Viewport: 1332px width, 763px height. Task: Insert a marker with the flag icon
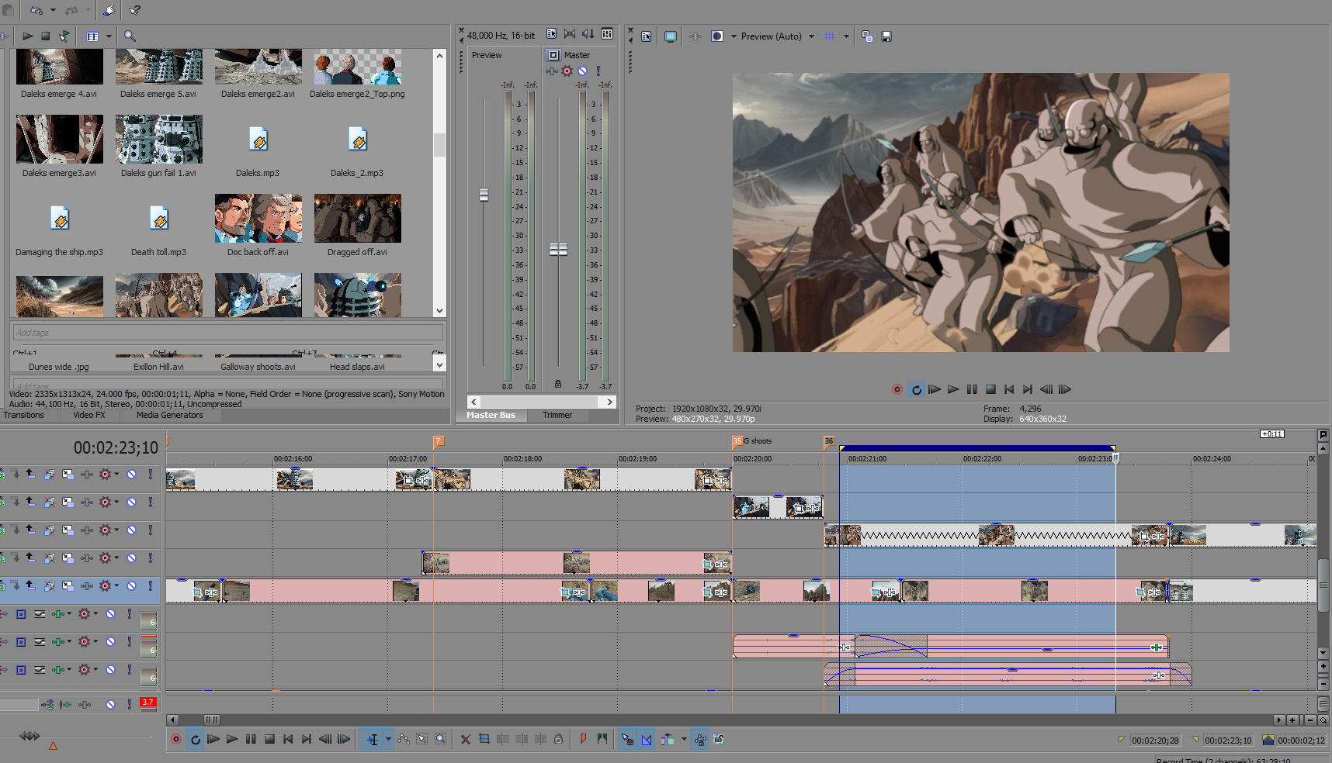click(x=583, y=740)
